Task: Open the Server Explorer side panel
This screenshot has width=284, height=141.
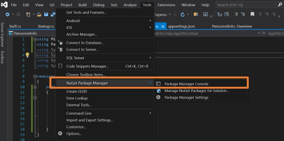Action: coord(2,35)
